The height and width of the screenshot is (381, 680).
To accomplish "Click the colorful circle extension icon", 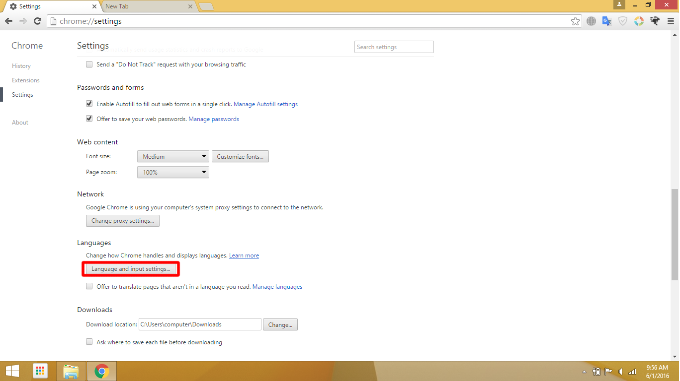I will tap(639, 21).
